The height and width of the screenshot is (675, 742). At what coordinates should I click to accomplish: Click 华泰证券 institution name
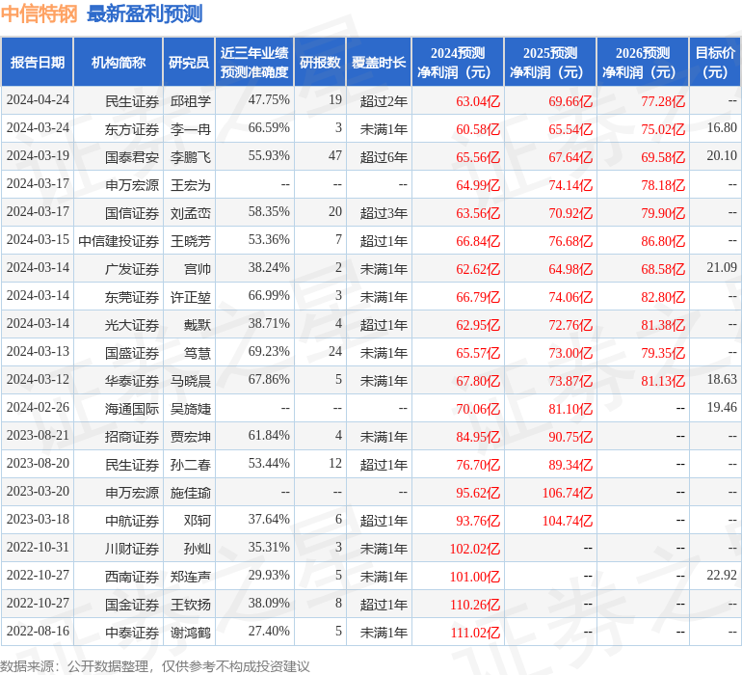point(132,380)
